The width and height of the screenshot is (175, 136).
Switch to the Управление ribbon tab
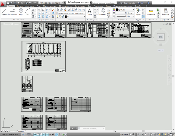point(98,6)
